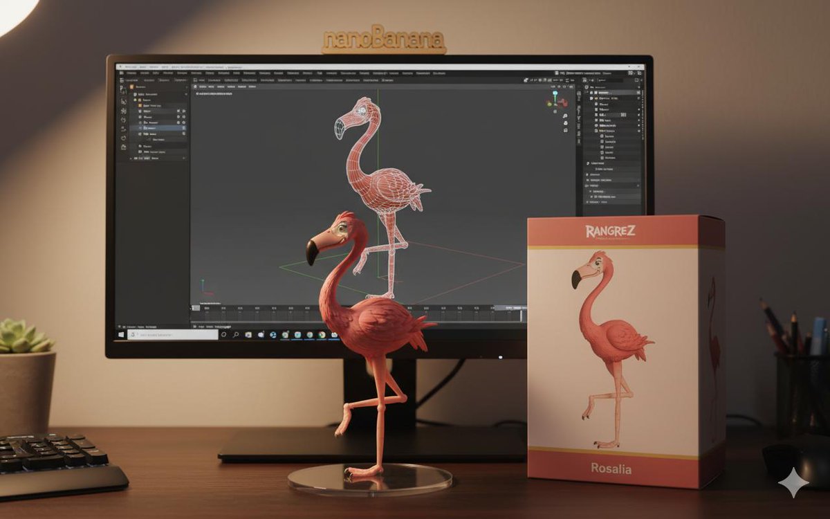This screenshot has width=830, height=519.
Task: Select the highlighted row in left outliner panel
Action: (158, 128)
